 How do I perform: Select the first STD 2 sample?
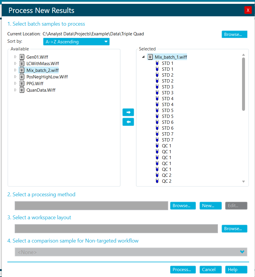(x=168, y=75)
